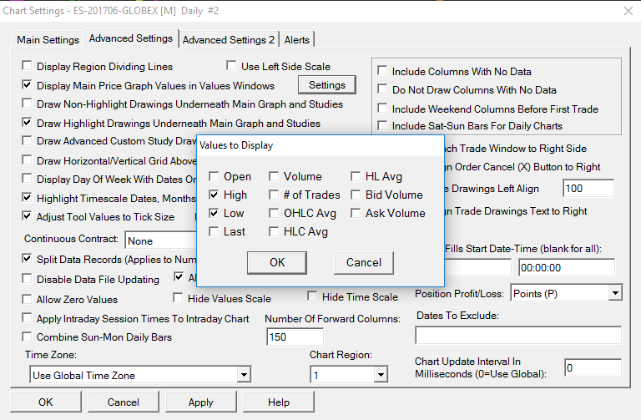Uncheck Draw Highlight Drawings Underneath Main Graph
This screenshot has width=641, height=420.
(27, 122)
